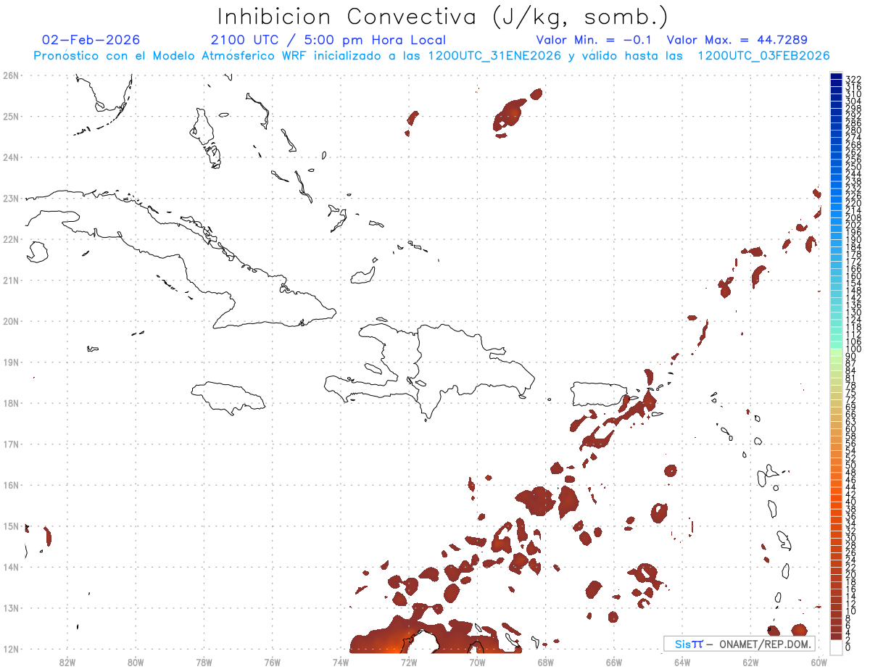Click the latitude label '19N'
The height and width of the screenshot is (672, 870).
pyautogui.click(x=10, y=362)
